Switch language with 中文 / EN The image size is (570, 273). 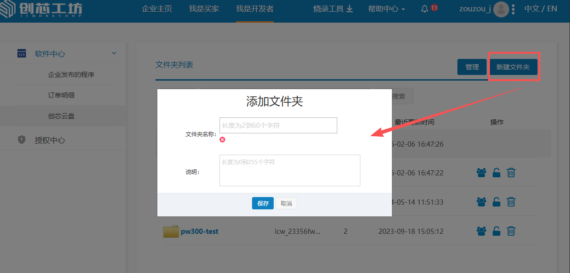coord(540,9)
